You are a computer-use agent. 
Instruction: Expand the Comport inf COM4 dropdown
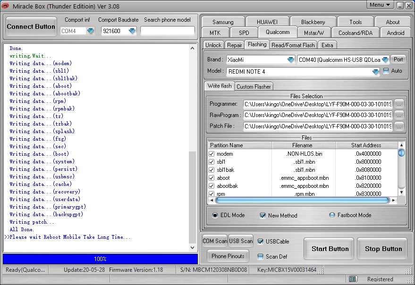[91, 31]
